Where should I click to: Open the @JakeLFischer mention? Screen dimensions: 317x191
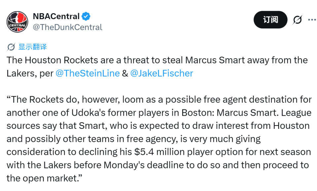[x=162, y=73]
